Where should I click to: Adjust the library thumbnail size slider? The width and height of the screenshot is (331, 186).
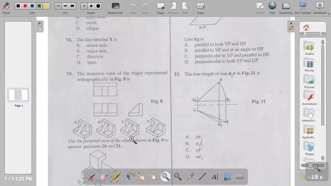312,165
